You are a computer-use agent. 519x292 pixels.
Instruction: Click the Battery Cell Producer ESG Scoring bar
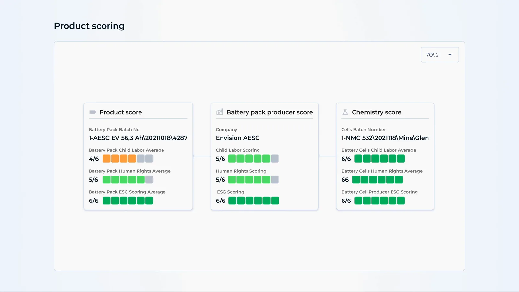click(x=380, y=201)
